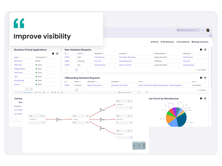This screenshot has height=166, width=222.
Task: Click the zoom-in magnifier right of Zoom field
Action: [x=52, y=92]
